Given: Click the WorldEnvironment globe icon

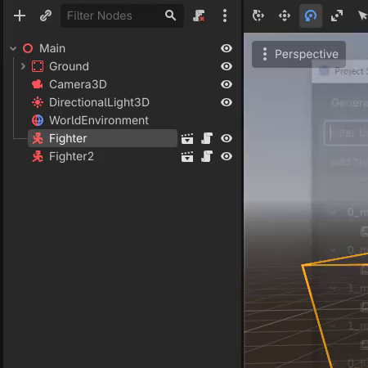Looking at the screenshot, I should [x=38, y=120].
